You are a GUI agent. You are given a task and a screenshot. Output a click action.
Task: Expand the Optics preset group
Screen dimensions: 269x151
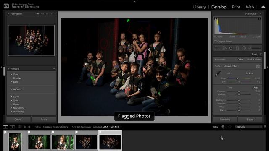click(x=11, y=104)
